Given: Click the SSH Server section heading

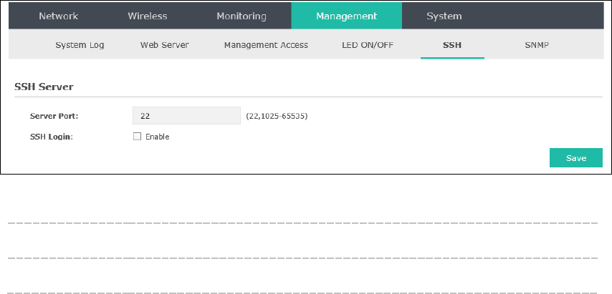Looking at the screenshot, I should coord(44,87).
